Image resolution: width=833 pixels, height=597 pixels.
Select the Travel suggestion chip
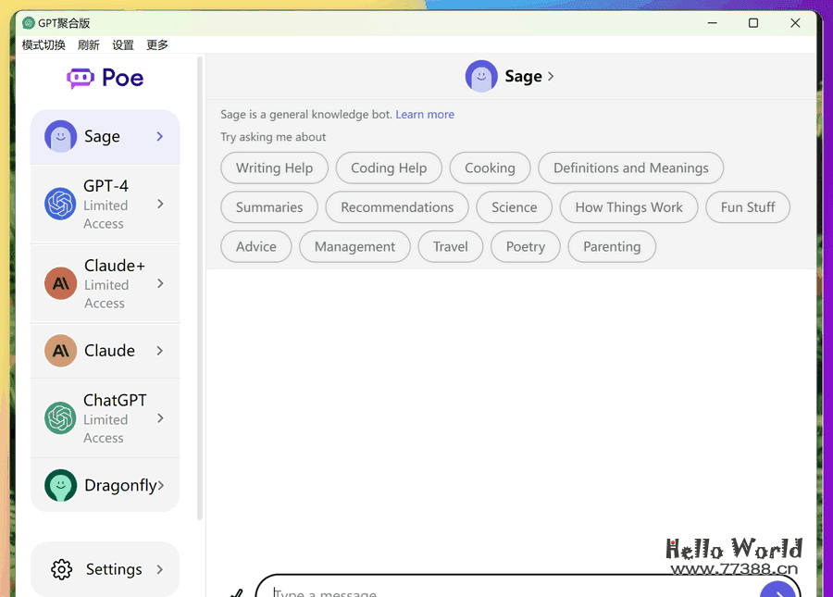(451, 246)
